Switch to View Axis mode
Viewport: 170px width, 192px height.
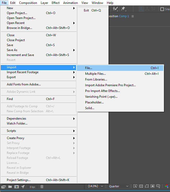click(153, 9)
